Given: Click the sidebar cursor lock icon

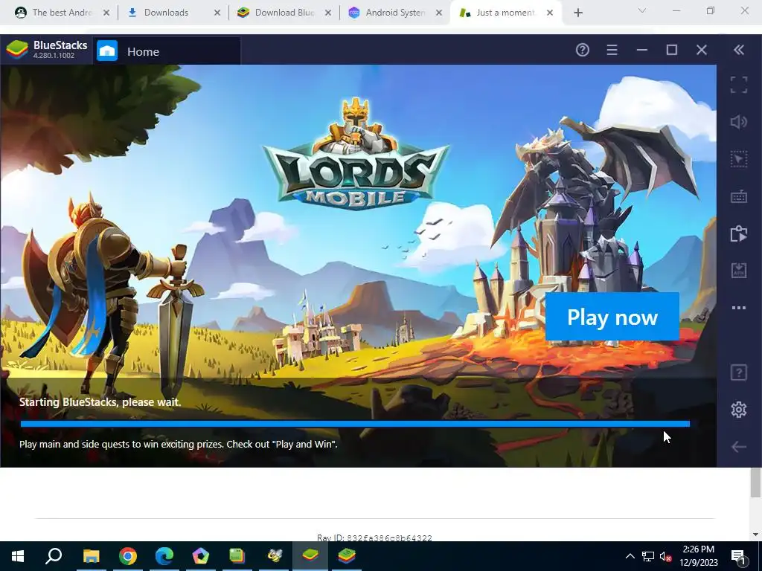Looking at the screenshot, I should 739,159.
